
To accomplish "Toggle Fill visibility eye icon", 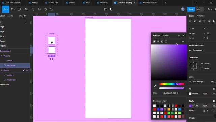I will tap(214, 94).
